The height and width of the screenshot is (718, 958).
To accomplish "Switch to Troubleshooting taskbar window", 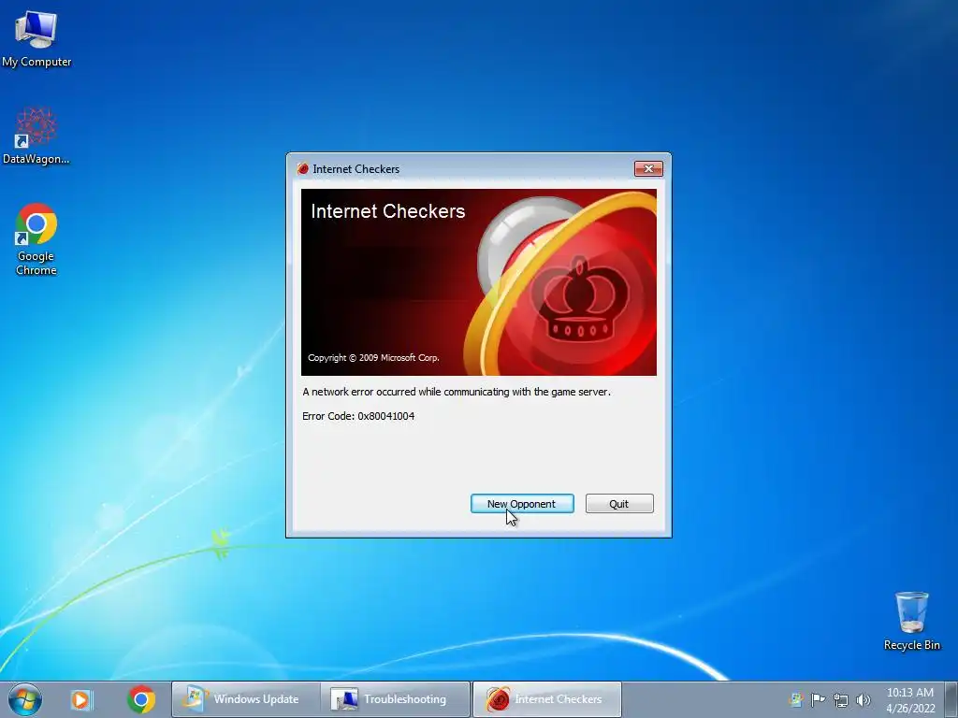I will [x=396, y=699].
